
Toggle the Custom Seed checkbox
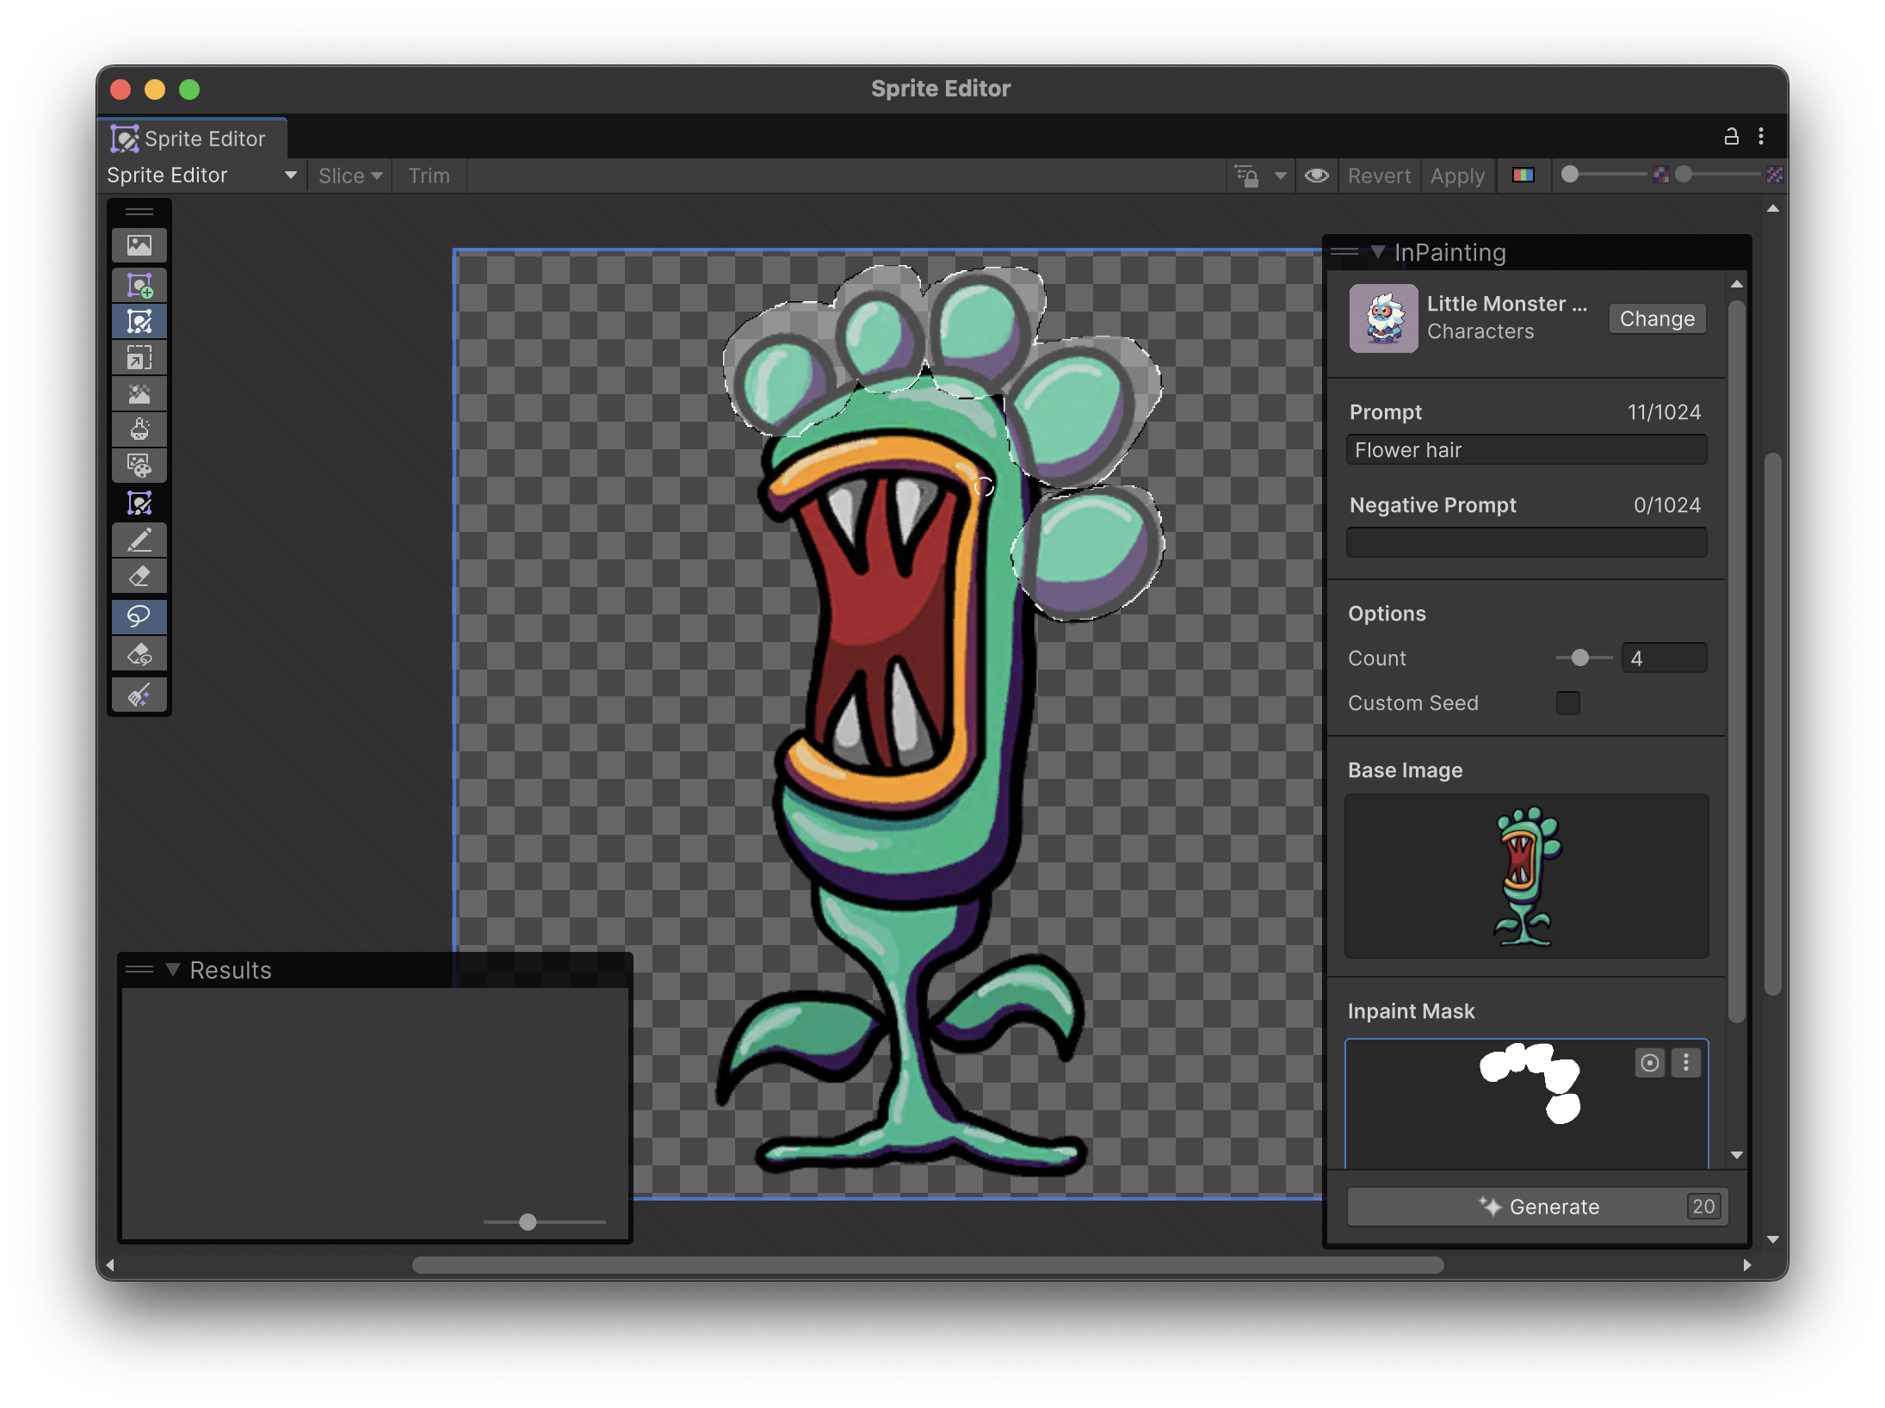1568,703
